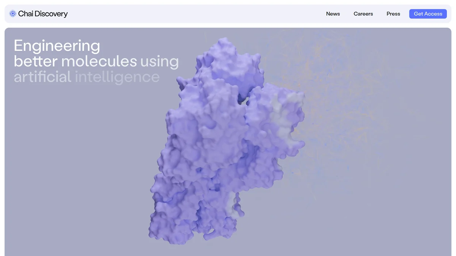Click the Chai Discovery sunburst logo icon
This screenshot has height=256, width=456.
13,13
